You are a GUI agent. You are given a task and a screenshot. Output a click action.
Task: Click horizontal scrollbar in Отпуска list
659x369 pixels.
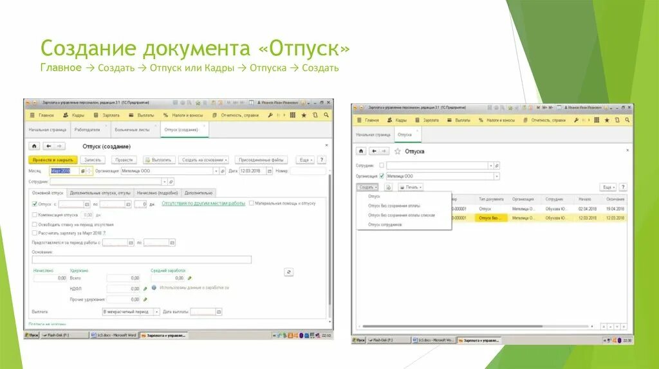tap(452, 326)
